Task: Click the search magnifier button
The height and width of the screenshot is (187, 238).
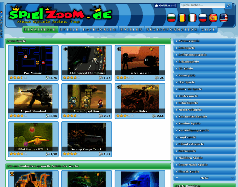Action: (228, 5)
